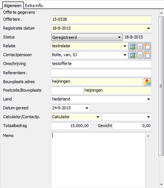Click the Offerte gegevens group heading
This screenshot has height=188, width=164.
coord(19,13)
